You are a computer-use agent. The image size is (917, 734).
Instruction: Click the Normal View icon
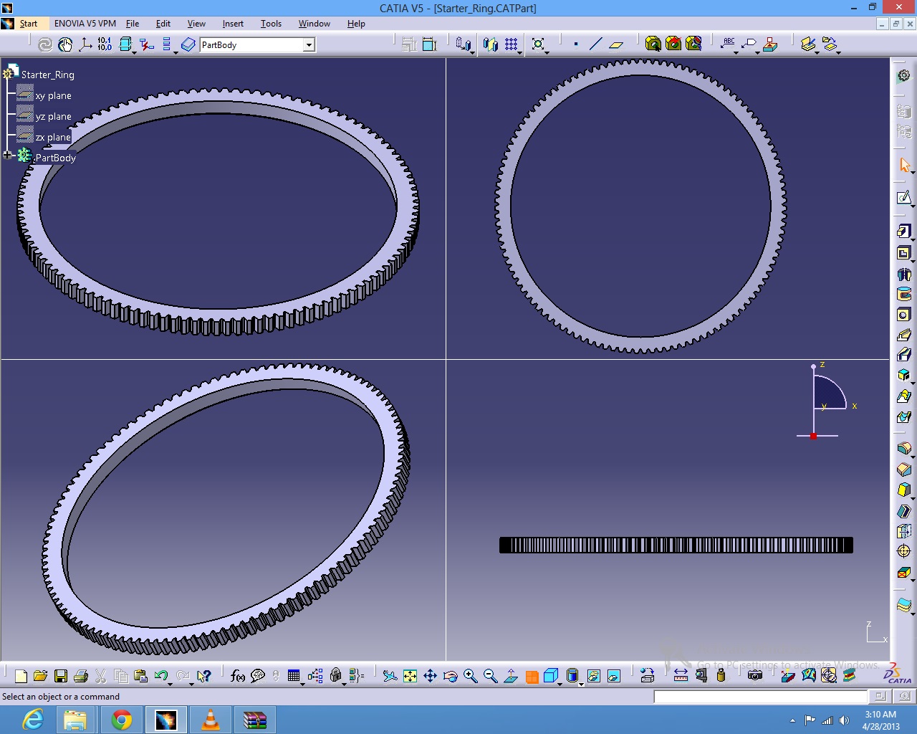pyautogui.click(x=511, y=675)
